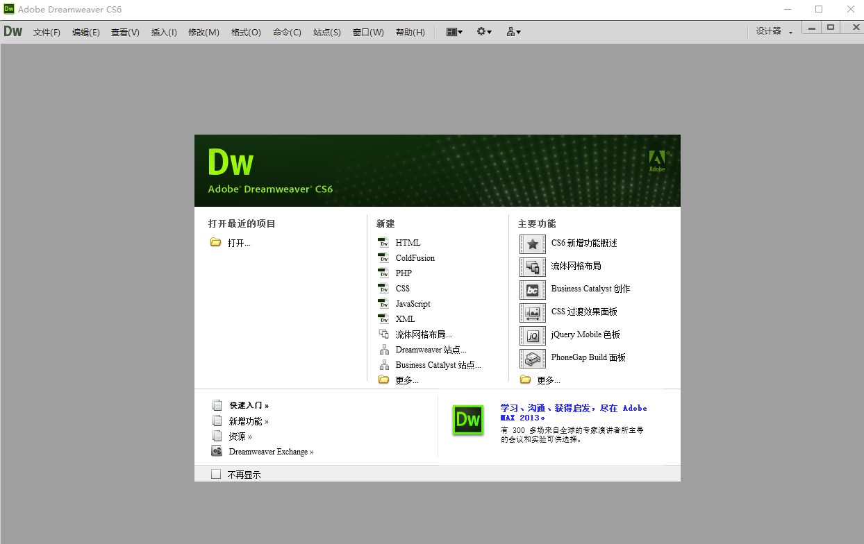Click the JavaScript document icon
Viewport: 864px width, 544px height.
(383, 304)
